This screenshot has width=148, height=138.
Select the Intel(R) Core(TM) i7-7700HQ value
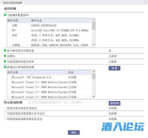pos(60,30)
